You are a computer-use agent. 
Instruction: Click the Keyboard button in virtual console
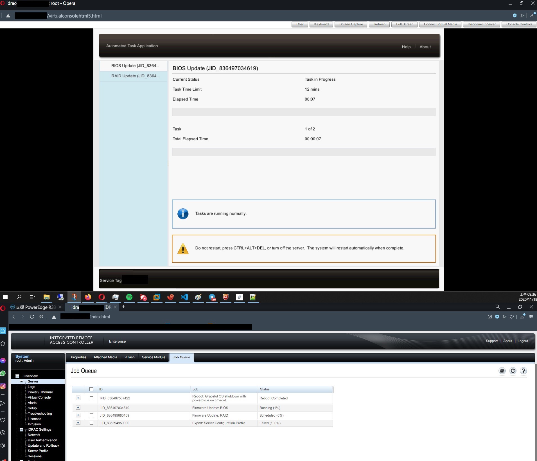coord(321,24)
